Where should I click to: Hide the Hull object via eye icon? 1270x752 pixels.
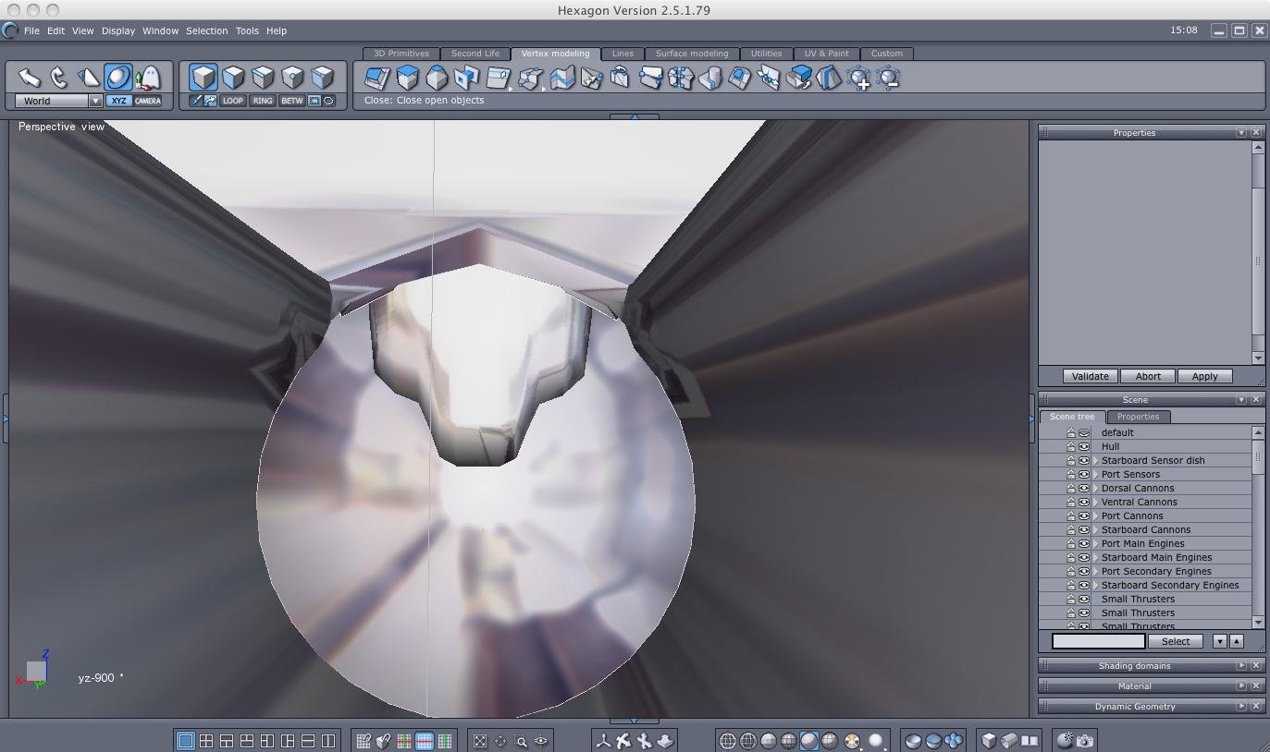click(x=1084, y=446)
